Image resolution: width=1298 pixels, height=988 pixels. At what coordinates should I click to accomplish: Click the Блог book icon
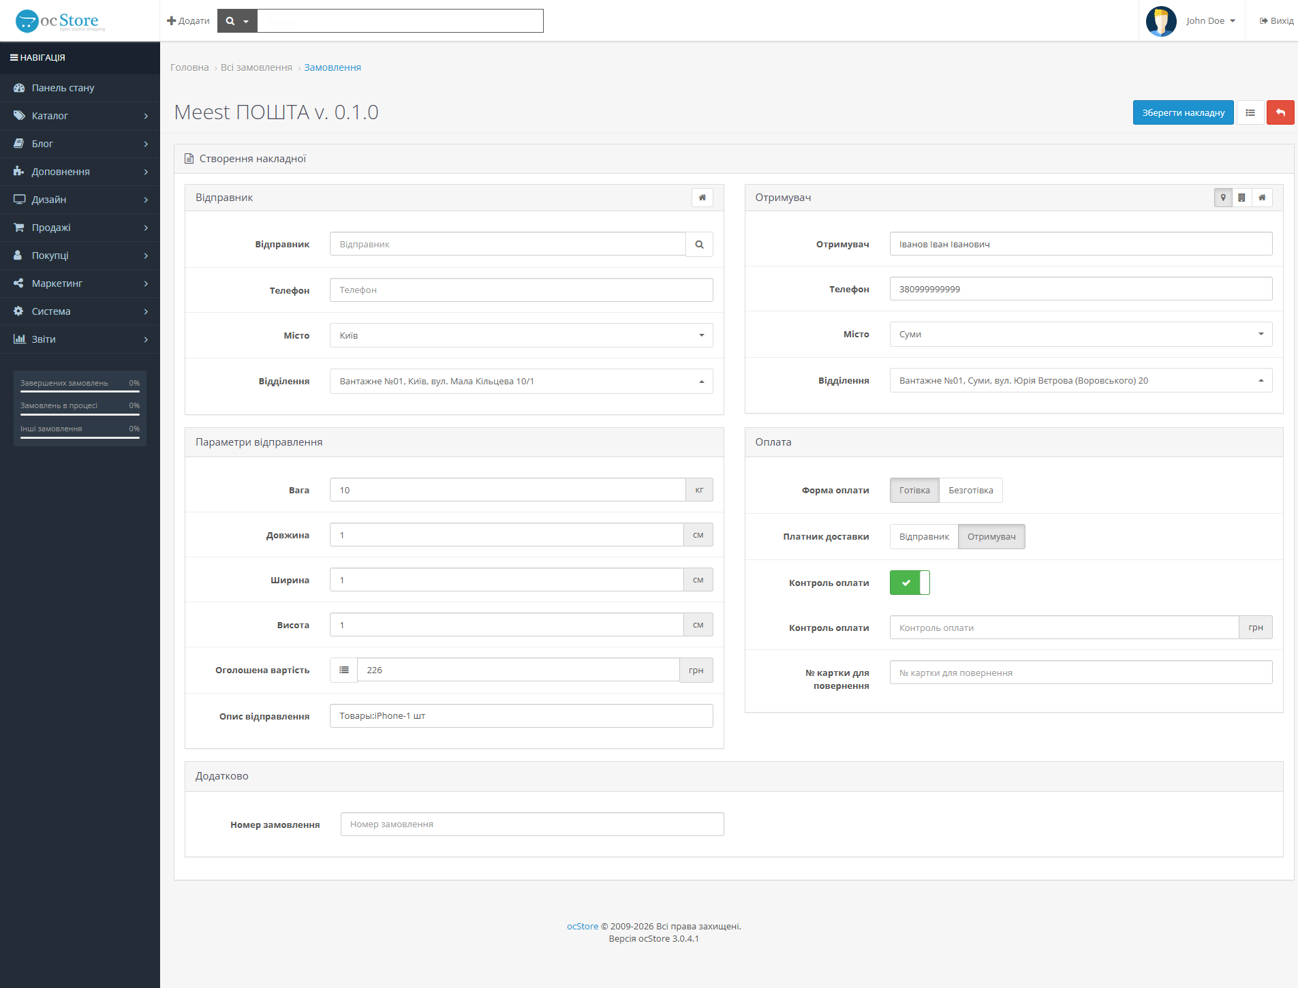[19, 144]
